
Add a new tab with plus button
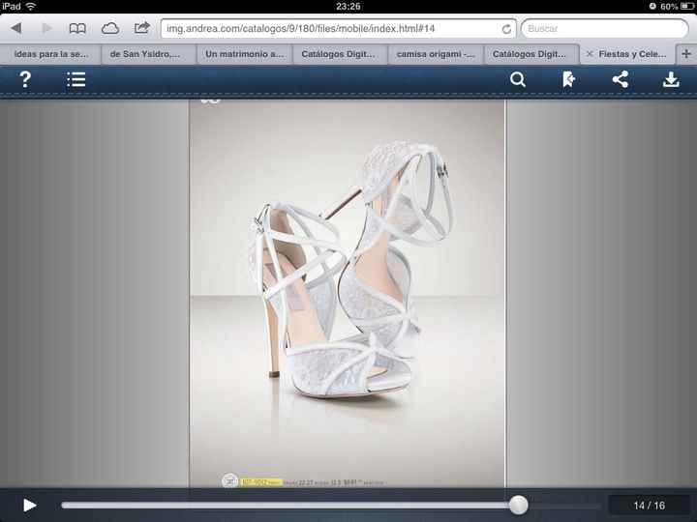point(686,54)
